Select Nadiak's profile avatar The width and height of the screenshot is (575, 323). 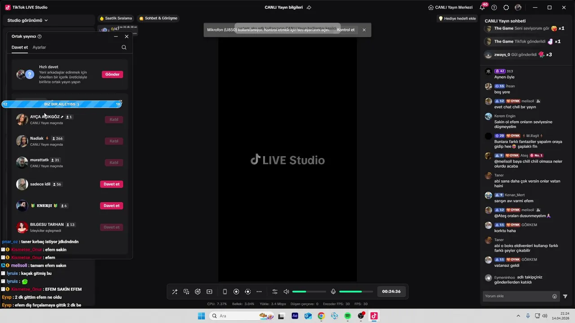(22, 141)
